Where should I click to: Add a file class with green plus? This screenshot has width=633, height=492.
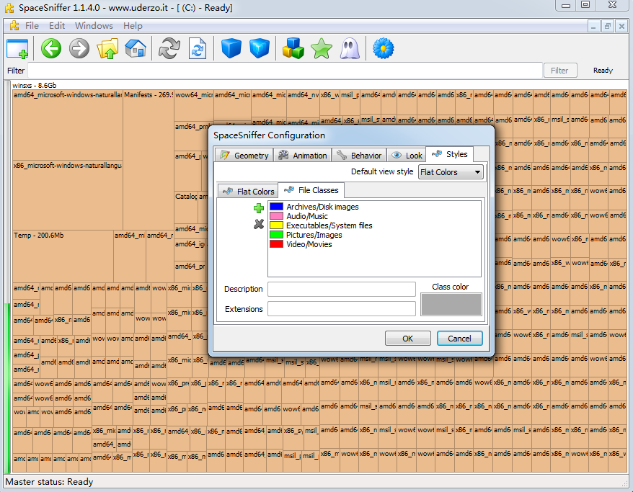click(259, 208)
